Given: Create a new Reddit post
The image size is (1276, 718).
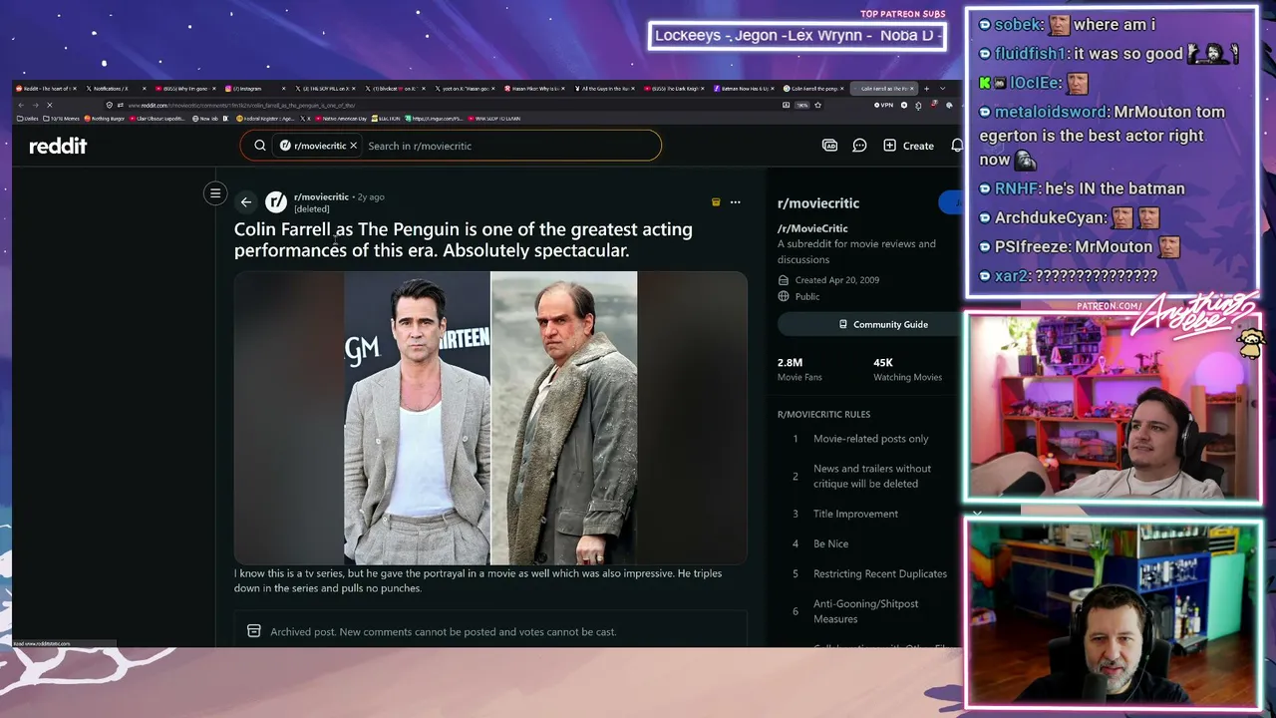Looking at the screenshot, I should pos(908,146).
